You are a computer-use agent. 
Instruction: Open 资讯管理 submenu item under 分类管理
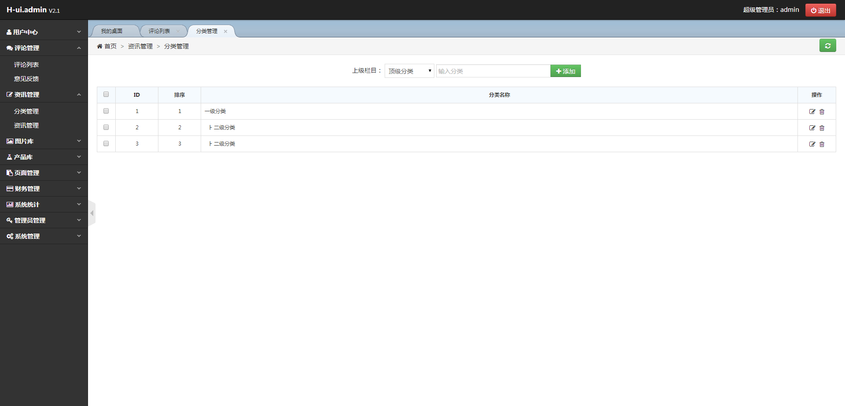click(x=26, y=125)
